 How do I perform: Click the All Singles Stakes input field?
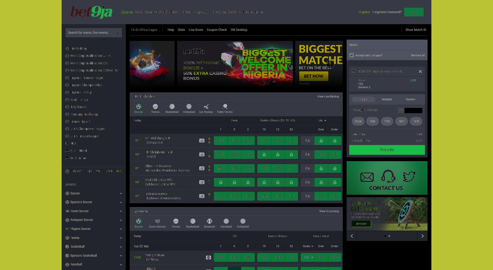pyautogui.click(x=413, y=110)
